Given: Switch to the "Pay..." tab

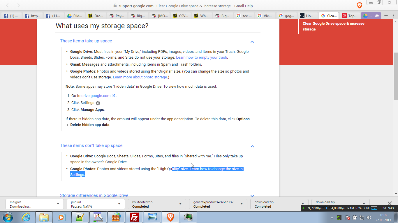Looking at the screenshot, I should [x=117, y=16].
